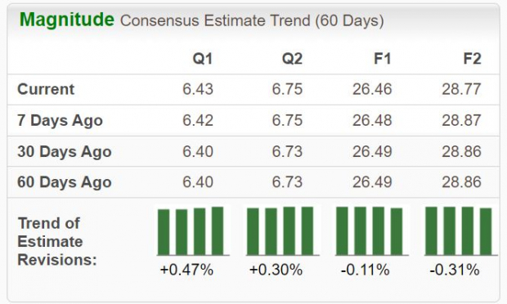Viewport: 507px width, 304px height.
Task: Click the Trend of Estimate Revisions label
Action: pos(57,241)
